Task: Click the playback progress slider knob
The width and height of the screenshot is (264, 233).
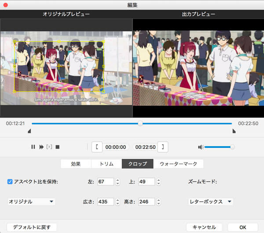Action: [x=140, y=124]
